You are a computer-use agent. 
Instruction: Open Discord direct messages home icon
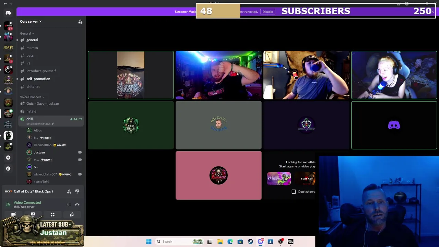click(x=8, y=13)
